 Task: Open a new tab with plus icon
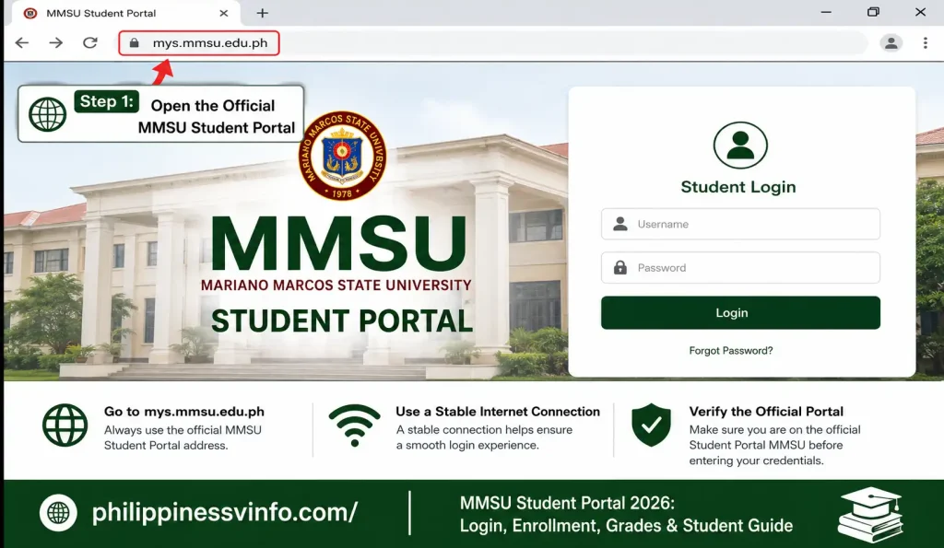262,13
